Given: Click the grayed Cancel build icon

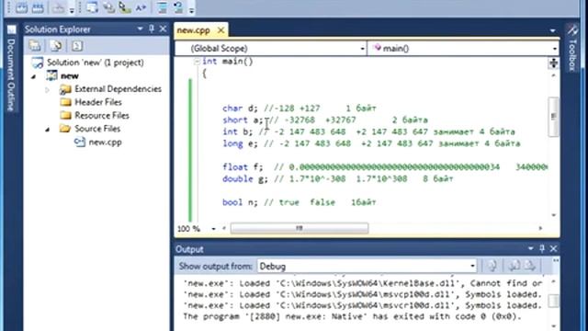Looking at the screenshot, I should pyautogui.click(x=58, y=7).
